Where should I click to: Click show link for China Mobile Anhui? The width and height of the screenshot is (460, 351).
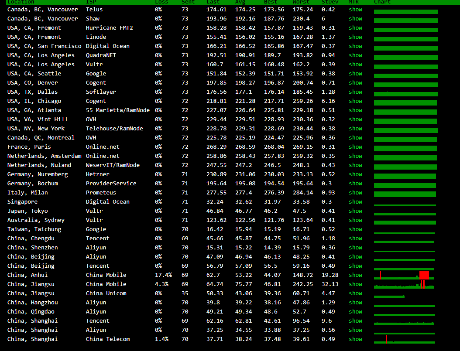click(x=355, y=275)
